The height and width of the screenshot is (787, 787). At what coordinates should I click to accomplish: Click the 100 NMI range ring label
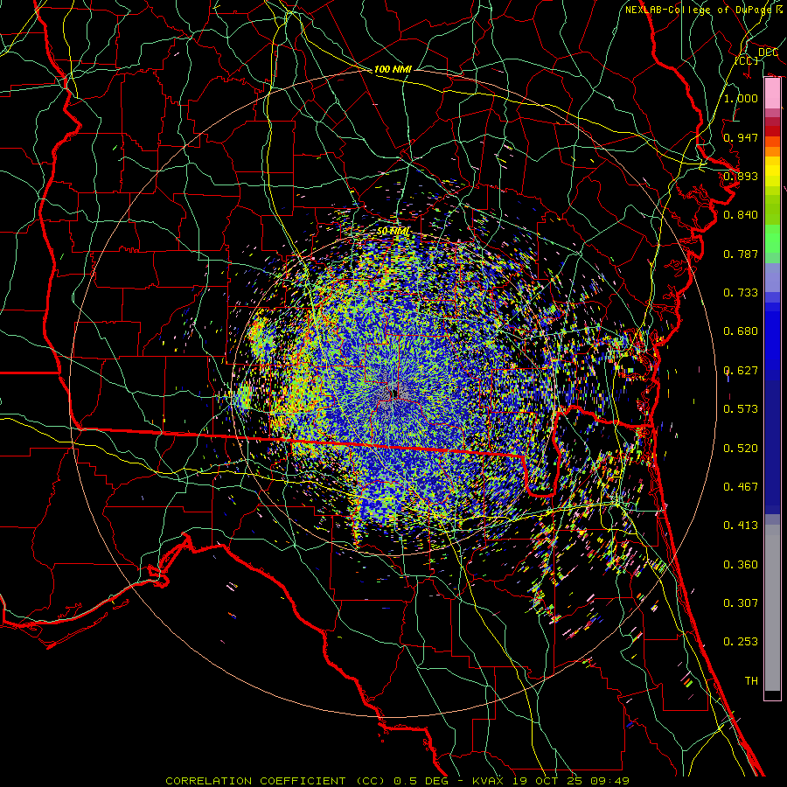click(x=393, y=69)
